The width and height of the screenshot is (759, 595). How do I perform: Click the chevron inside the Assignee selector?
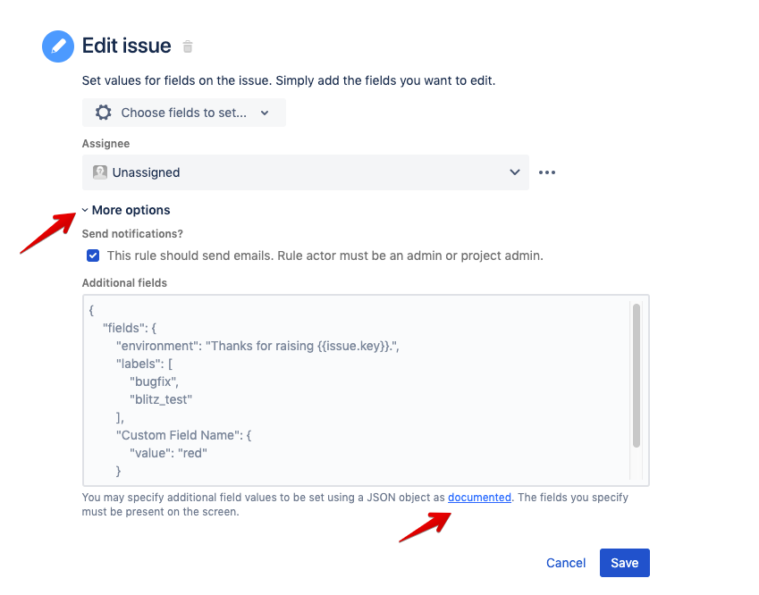click(x=515, y=172)
